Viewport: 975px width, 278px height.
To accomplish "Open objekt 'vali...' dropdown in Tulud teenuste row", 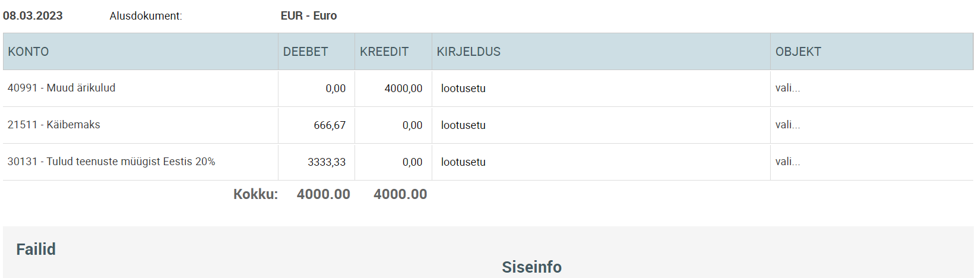I will click(872, 162).
